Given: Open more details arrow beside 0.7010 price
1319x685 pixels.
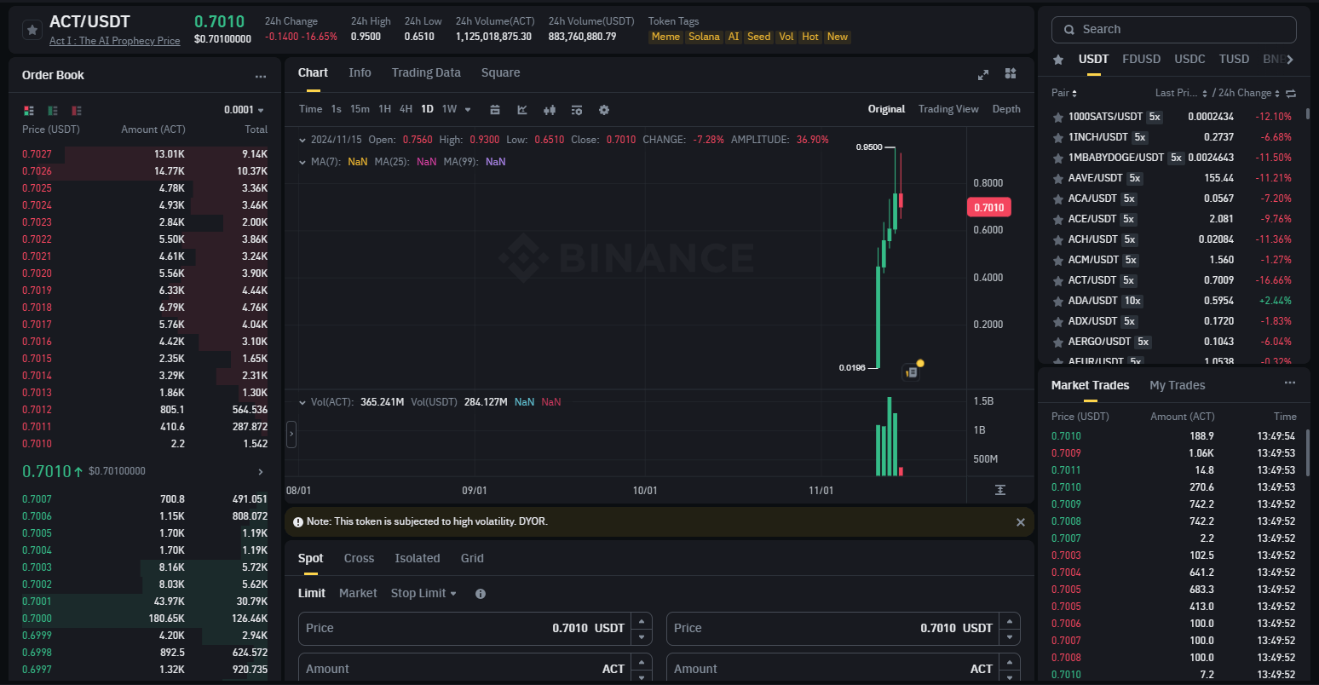Looking at the screenshot, I should pyautogui.click(x=261, y=472).
